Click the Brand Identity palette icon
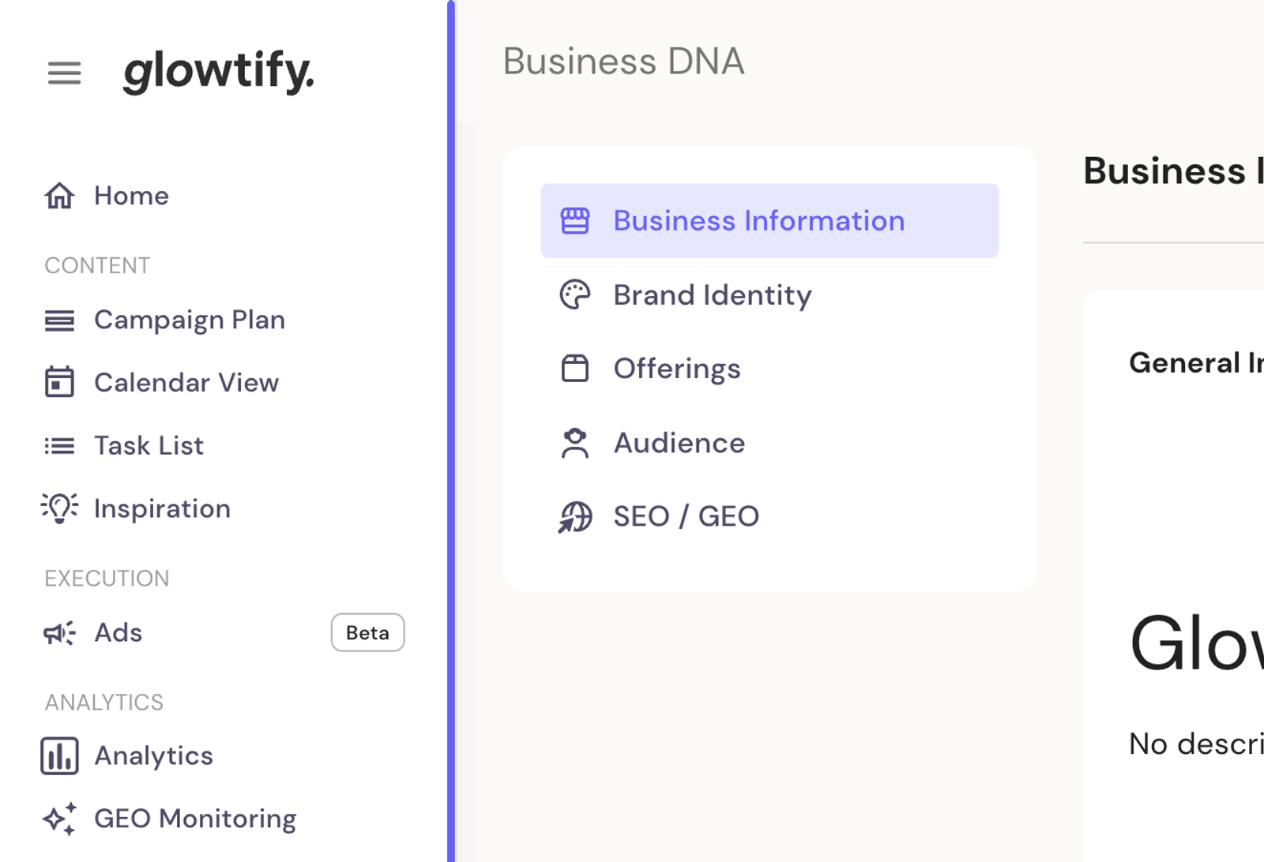The image size is (1264, 862). [575, 295]
